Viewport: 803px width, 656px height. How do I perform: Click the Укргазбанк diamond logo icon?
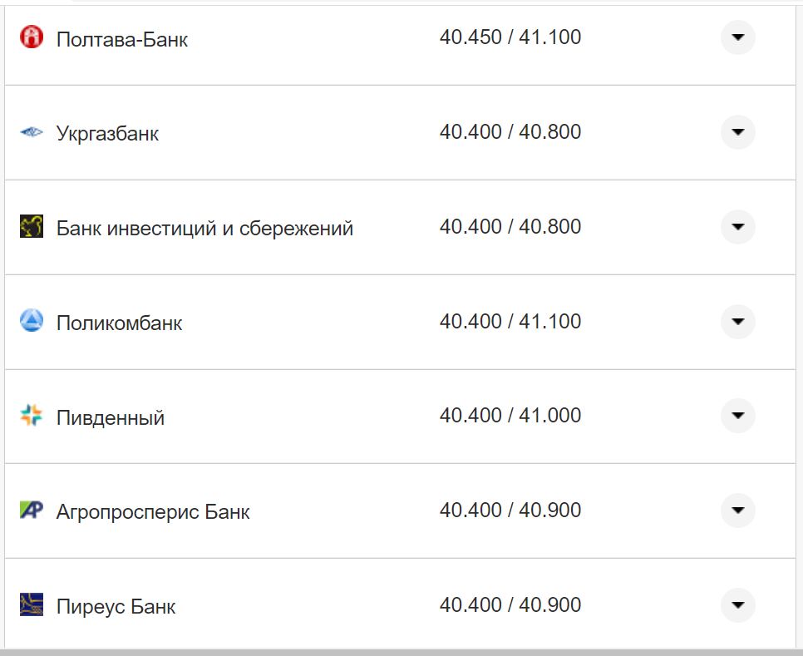pos(31,132)
